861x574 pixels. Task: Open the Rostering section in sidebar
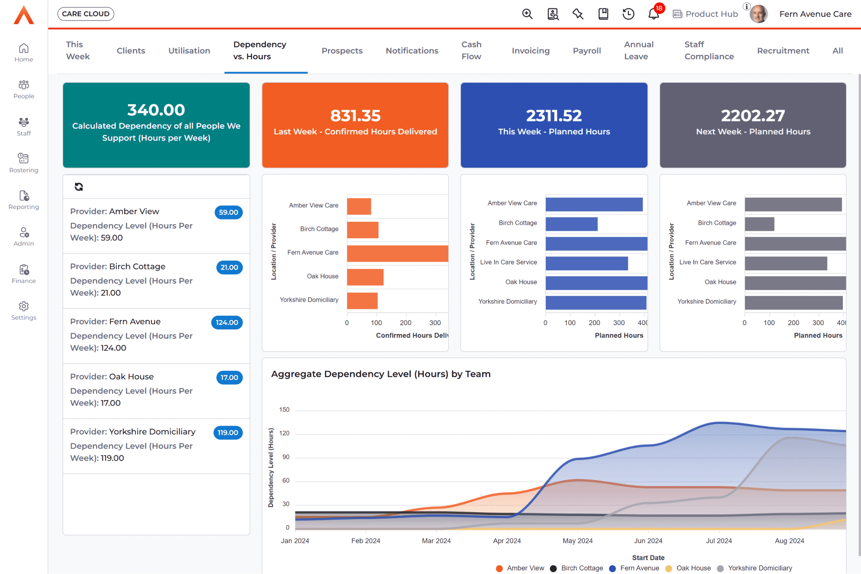point(24,163)
